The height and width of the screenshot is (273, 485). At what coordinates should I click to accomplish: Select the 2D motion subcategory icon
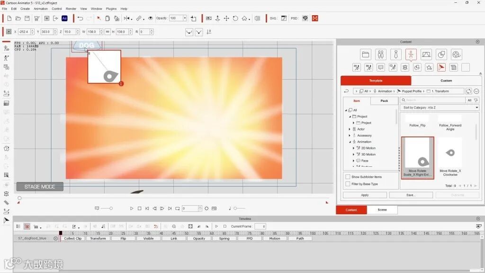pyautogui.click(x=357, y=67)
